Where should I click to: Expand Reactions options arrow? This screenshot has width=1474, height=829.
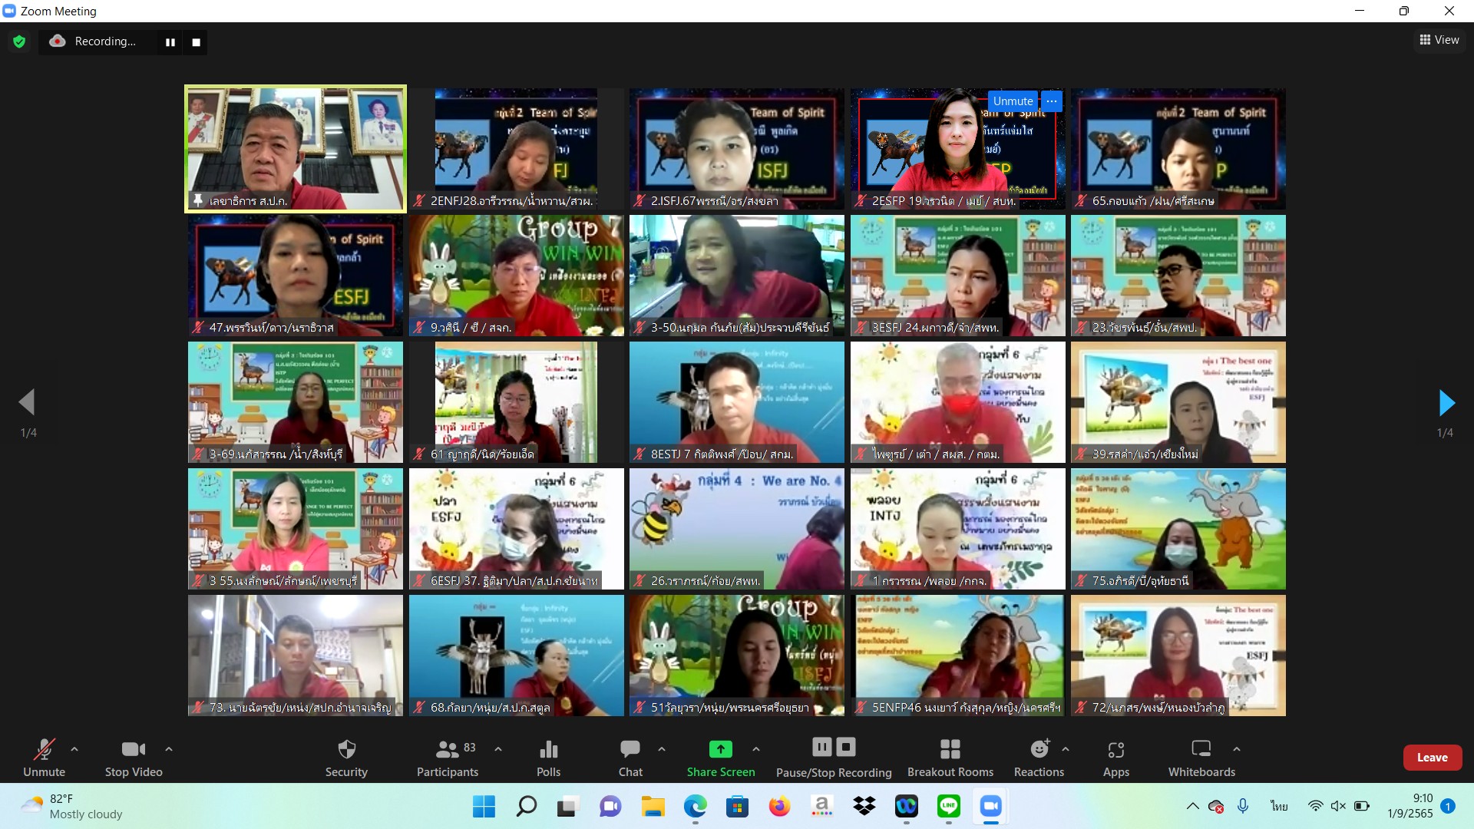[1066, 748]
